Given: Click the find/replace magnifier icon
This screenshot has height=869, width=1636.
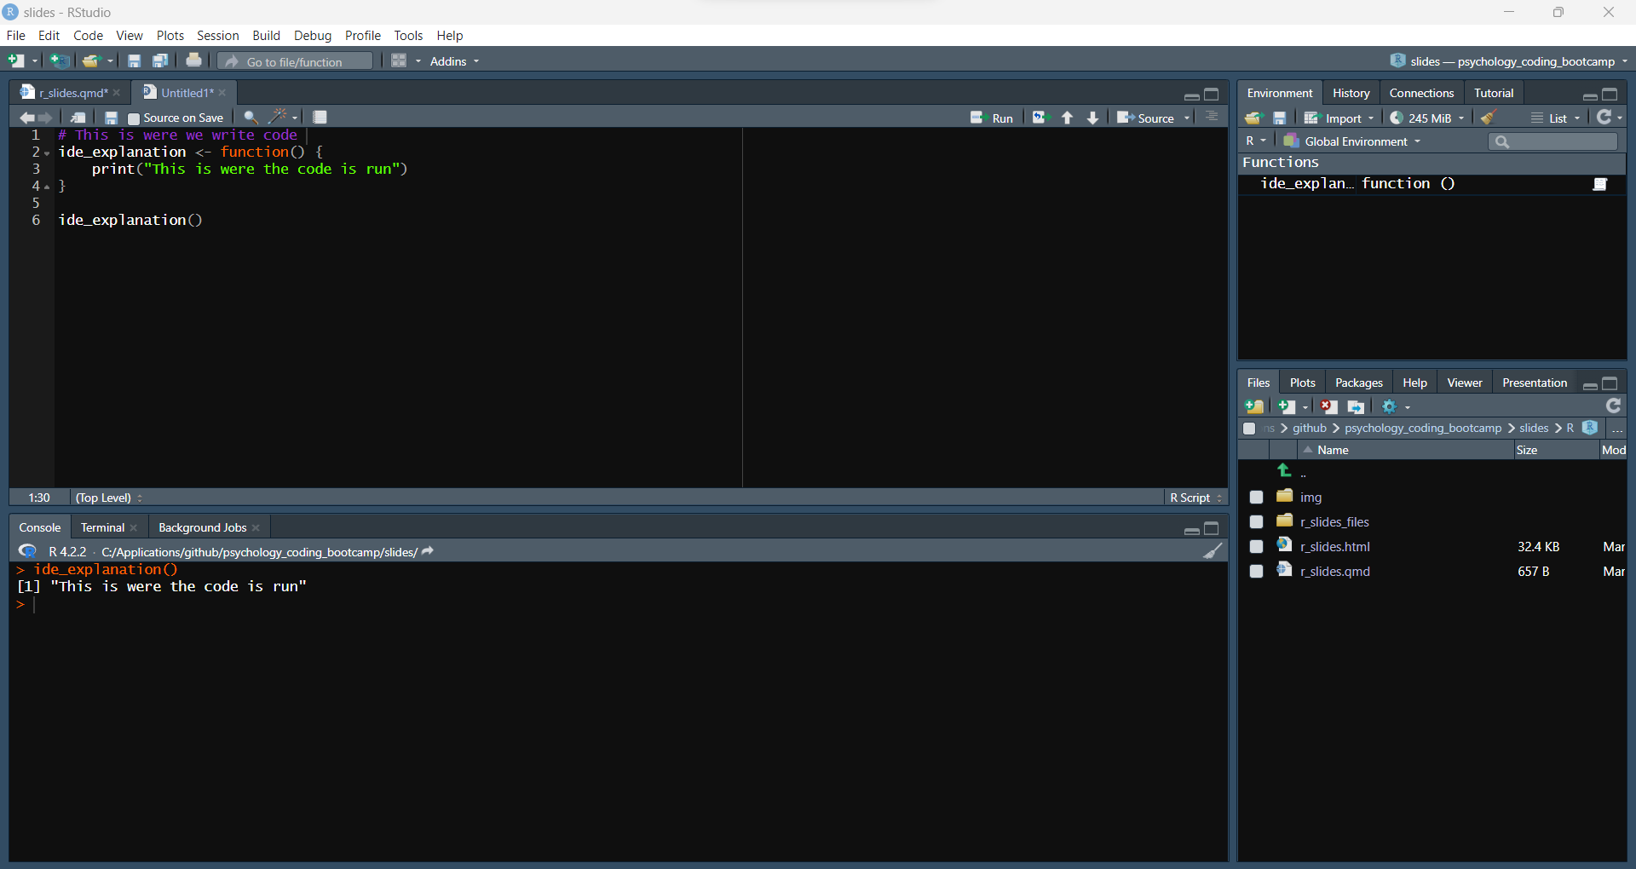Looking at the screenshot, I should [251, 118].
